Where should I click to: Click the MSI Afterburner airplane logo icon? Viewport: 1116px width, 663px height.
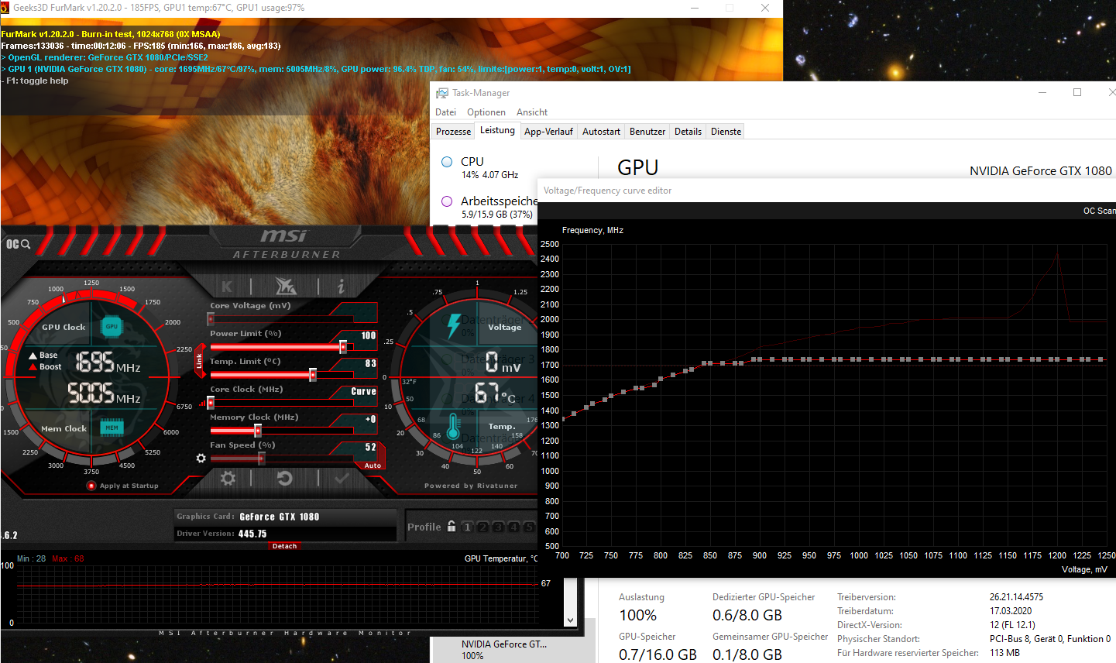point(285,287)
